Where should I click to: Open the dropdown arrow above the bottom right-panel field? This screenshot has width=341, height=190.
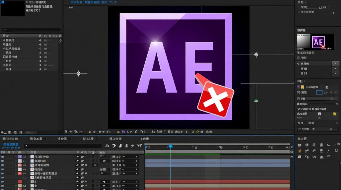point(337,123)
